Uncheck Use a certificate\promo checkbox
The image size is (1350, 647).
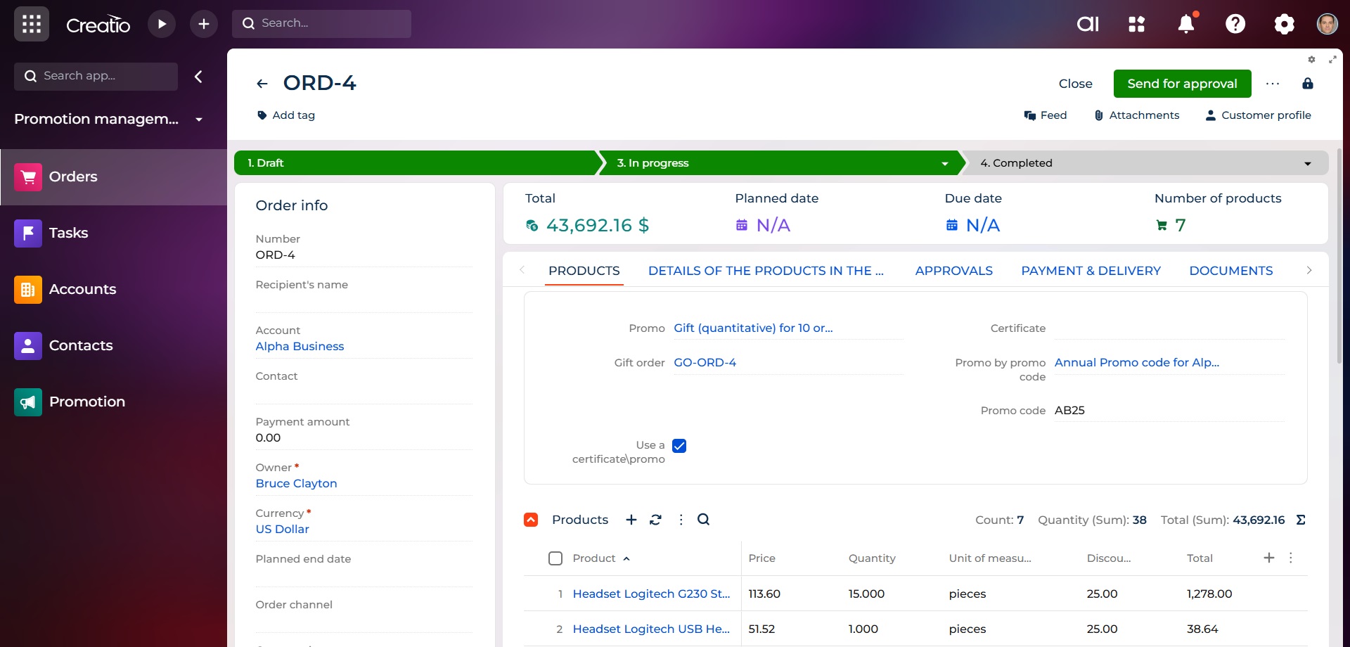point(679,446)
